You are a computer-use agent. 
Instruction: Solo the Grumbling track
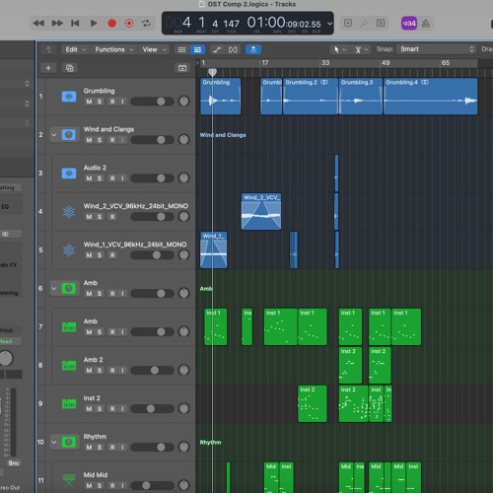(100, 102)
